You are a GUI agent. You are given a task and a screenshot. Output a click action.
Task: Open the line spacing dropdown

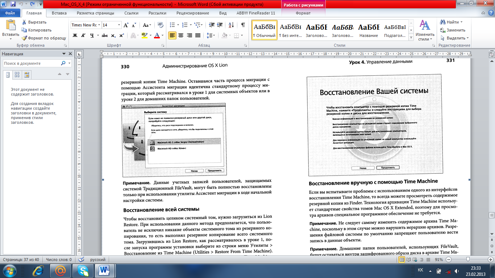pyautogui.click(x=211, y=35)
